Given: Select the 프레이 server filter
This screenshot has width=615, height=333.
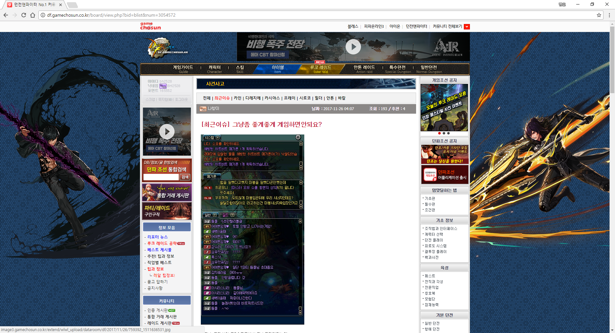Looking at the screenshot, I should coord(290,98).
